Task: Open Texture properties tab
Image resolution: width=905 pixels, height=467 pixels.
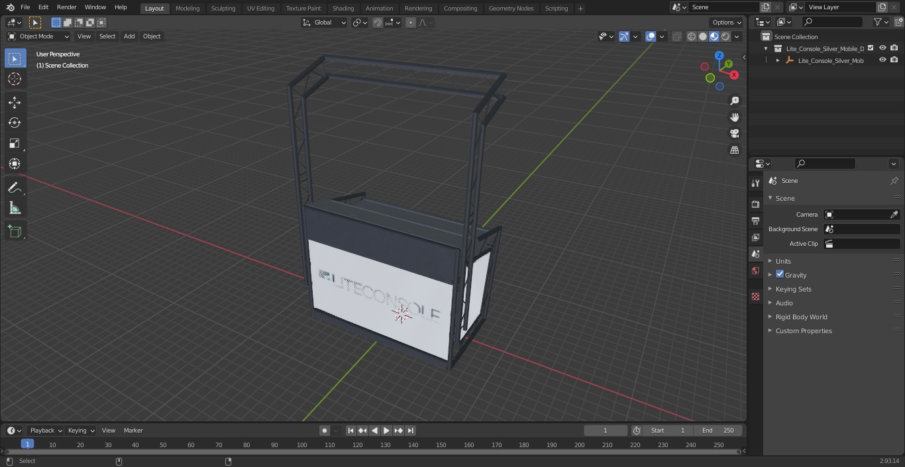Action: (x=755, y=296)
